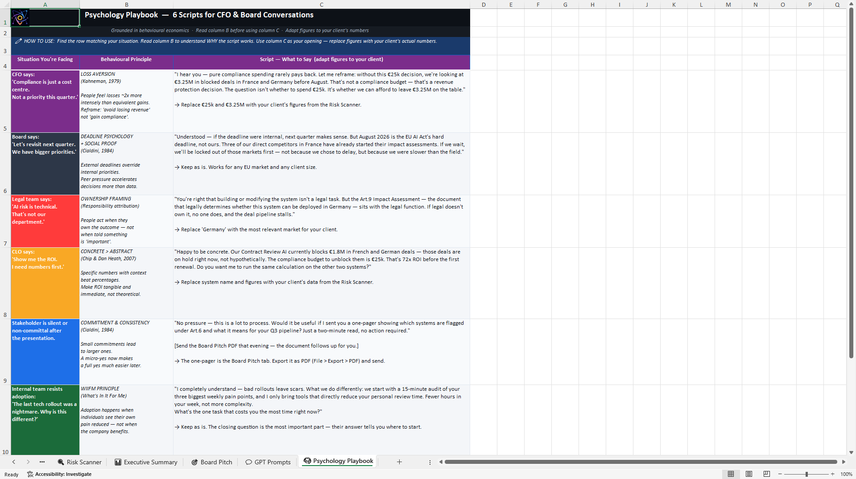Select dark 'Board says' situation cell

coord(45,164)
